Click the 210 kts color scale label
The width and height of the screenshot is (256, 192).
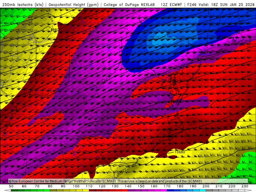[219, 186]
